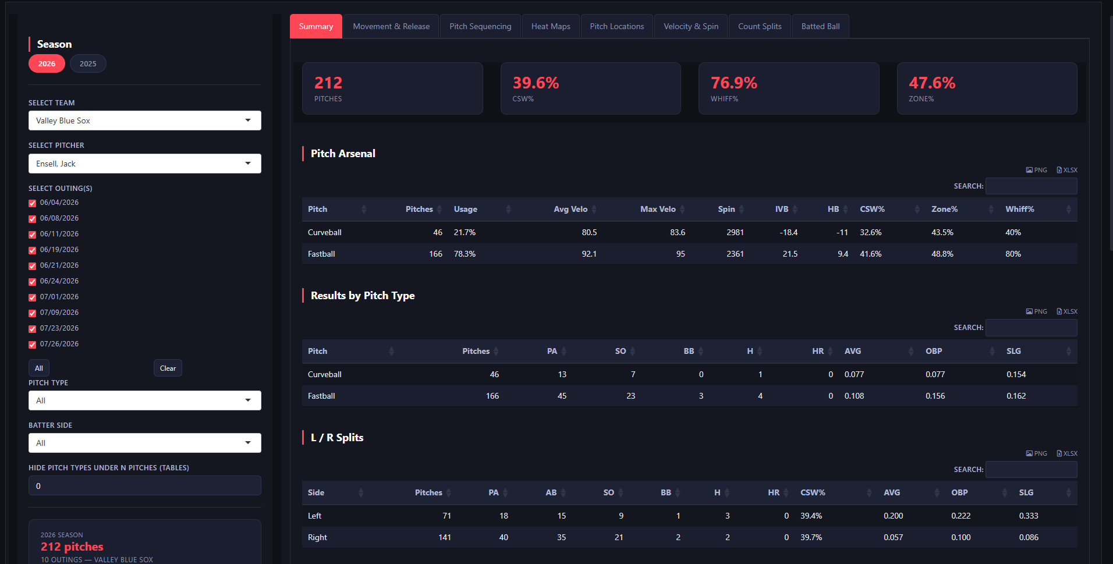Export Pitch Arsenal table as PNG
The width and height of the screenshot is (1113, 564).
(1036, 170)
